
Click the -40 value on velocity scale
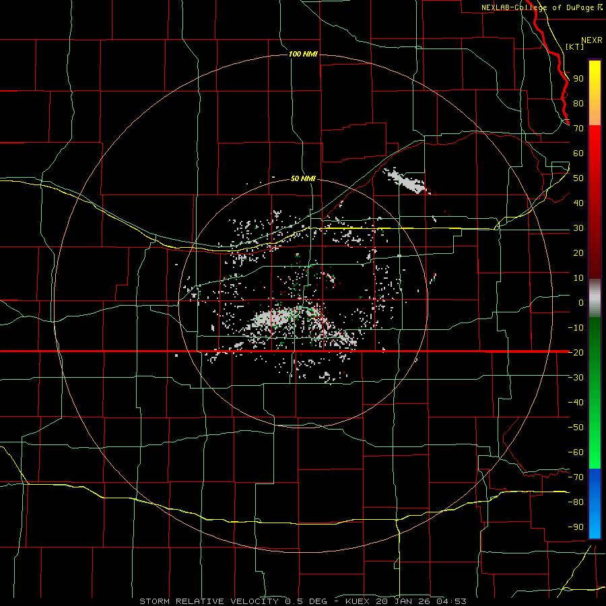(x=576, y=403)
